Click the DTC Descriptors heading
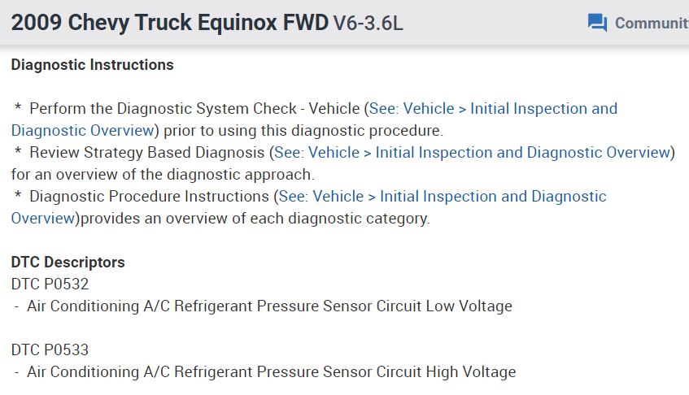 (x=68, y=263)
